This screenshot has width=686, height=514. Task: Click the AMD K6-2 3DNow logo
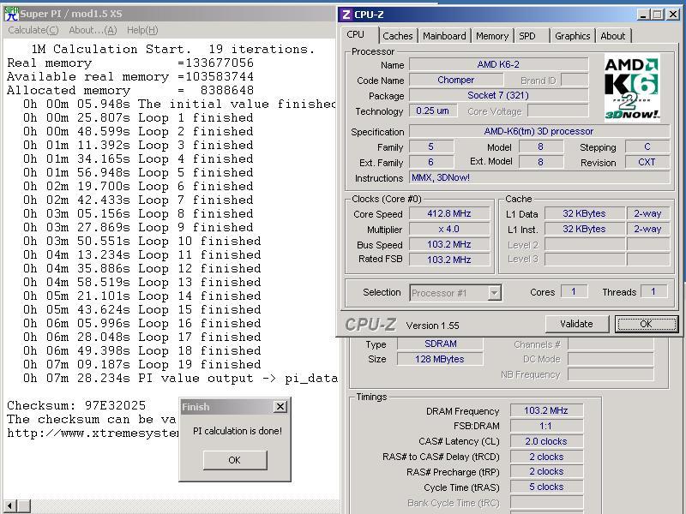pos(632,87)
